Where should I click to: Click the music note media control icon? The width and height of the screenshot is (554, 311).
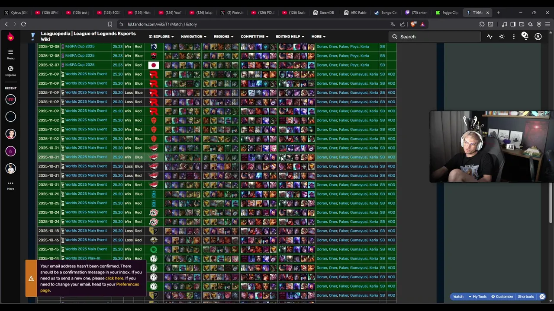[504, 24]
